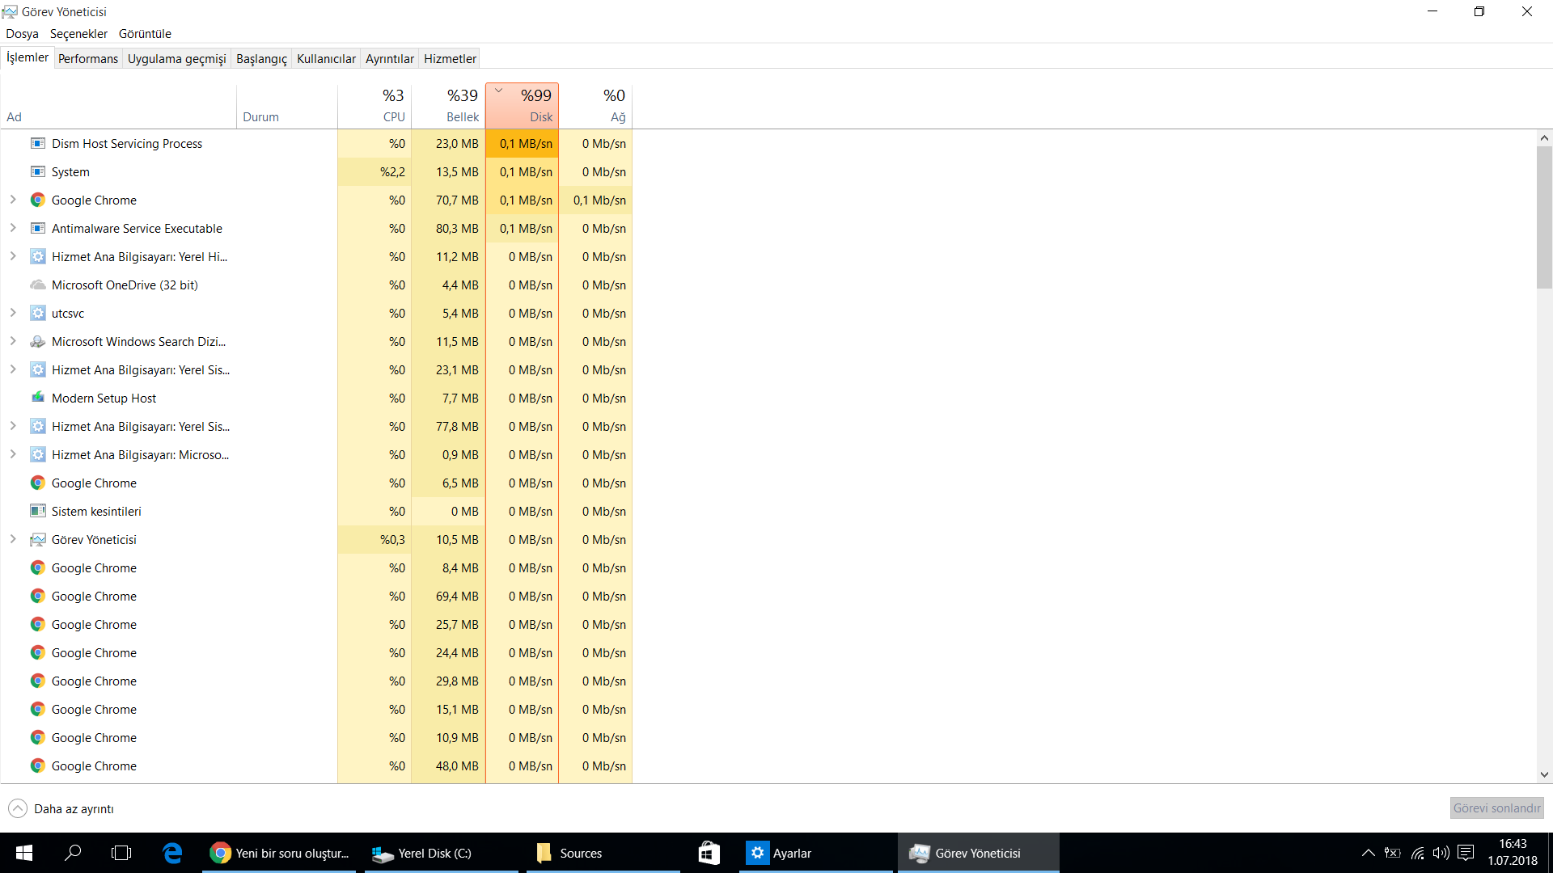
Task: Expand Hizmet Ana Bilgisayarı with 77,8 MB
Action: [13, 426]
